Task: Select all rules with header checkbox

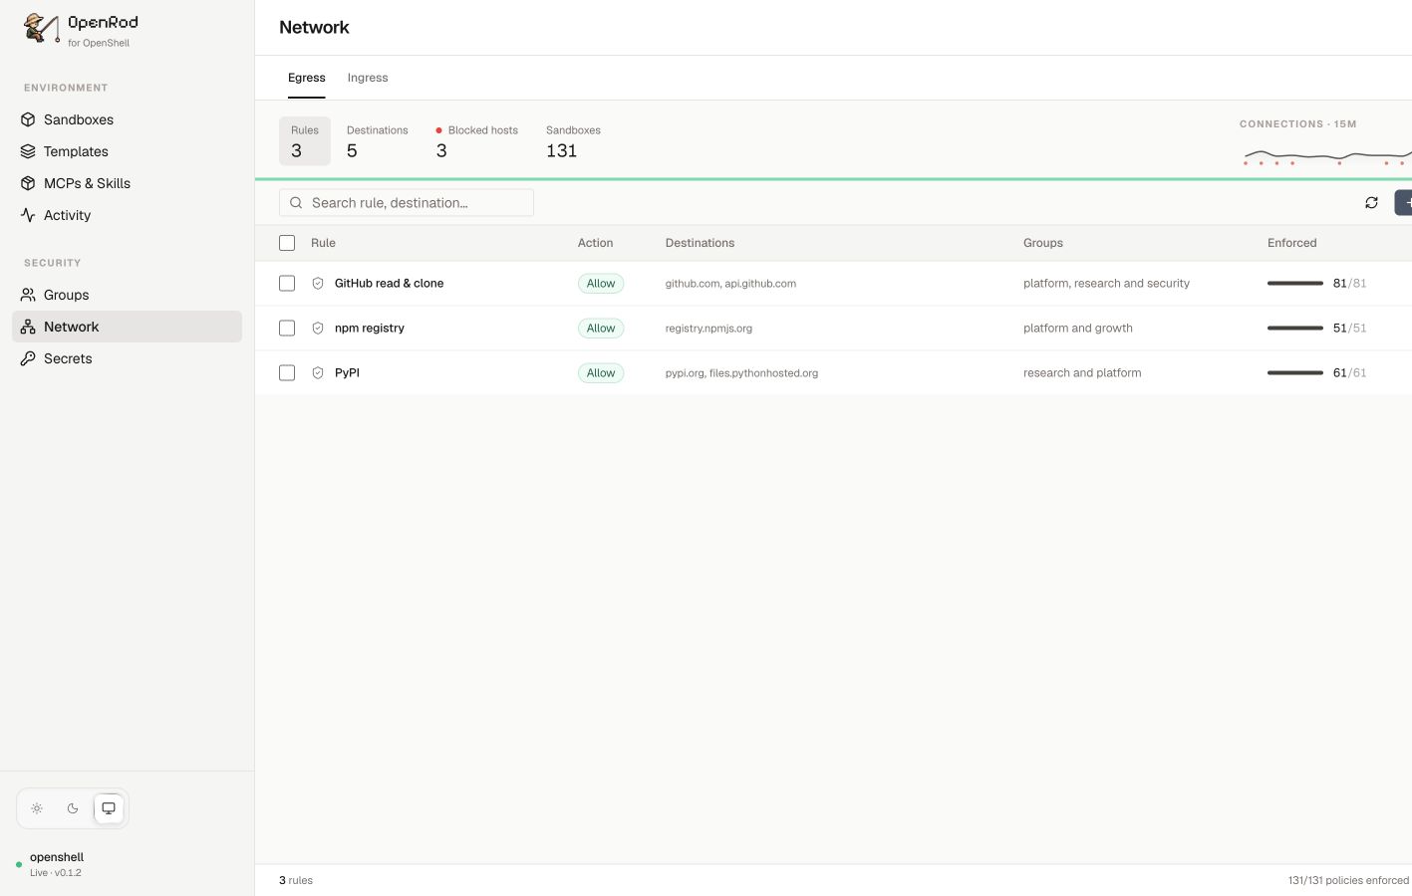Action: pos(287,243)
